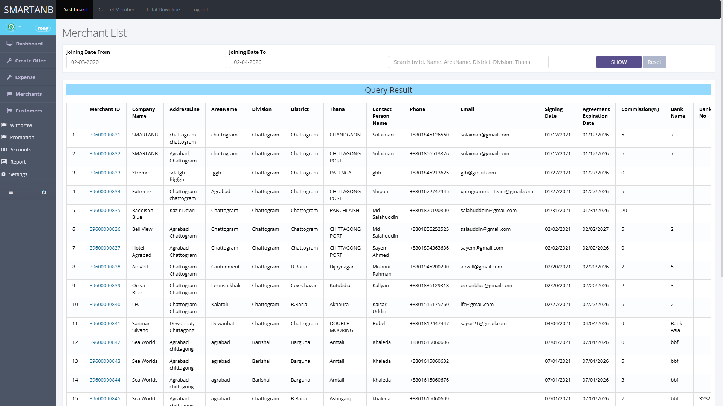Click the wrench icon beside Create Offer
This screenshot has width=723, height=406.
[9, 61]
